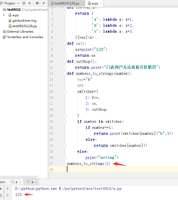The image size is (178, 200).
Task: Click the '3: outShop,' entry in switcher
Action: [x=97, y=109]
